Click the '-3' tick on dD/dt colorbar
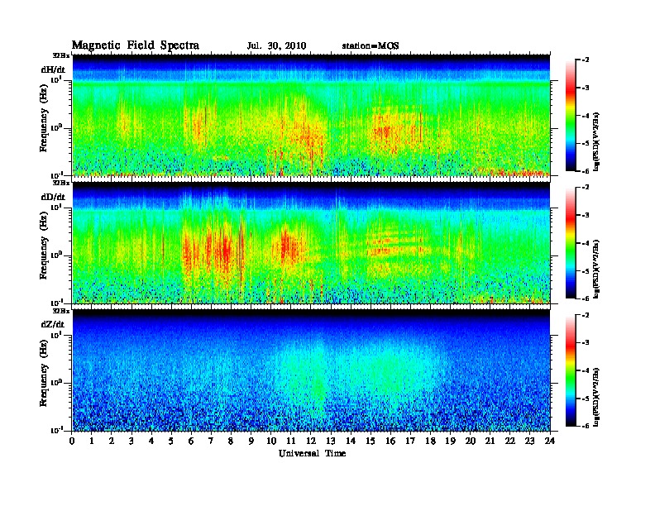This screenshot has height=506, width=655. pyautogui.click(x=586, y=215)
